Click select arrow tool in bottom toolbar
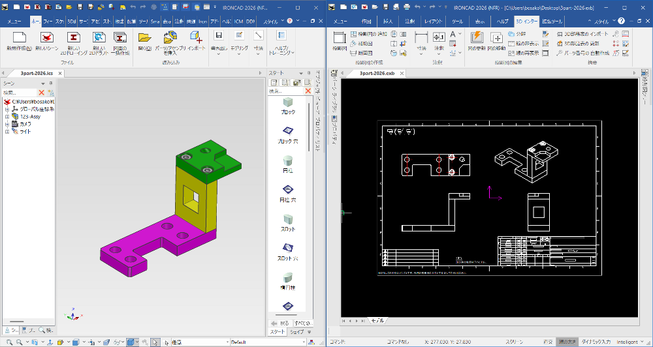653x347 pixels. pos(155,342)
